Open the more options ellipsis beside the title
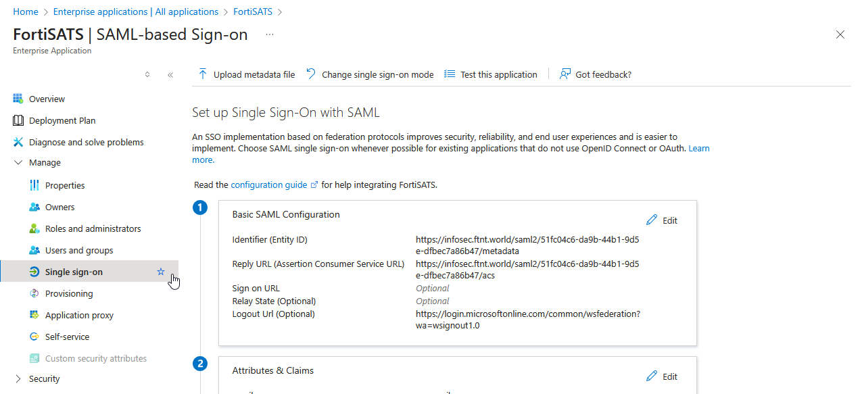This screenshot has width=864, height=394. (x=270, y=34)
